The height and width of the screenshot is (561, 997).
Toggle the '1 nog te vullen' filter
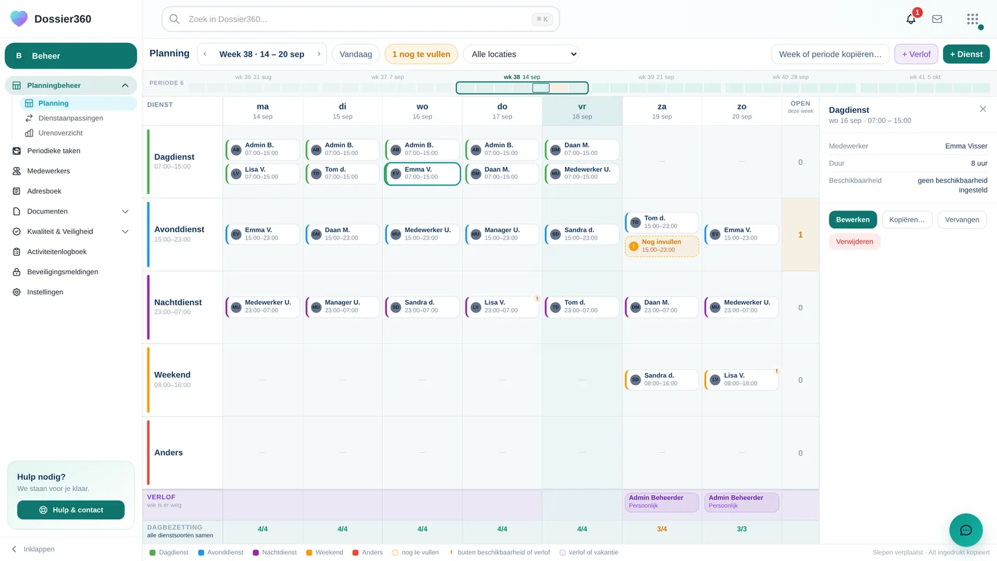[x=421, y=54]
